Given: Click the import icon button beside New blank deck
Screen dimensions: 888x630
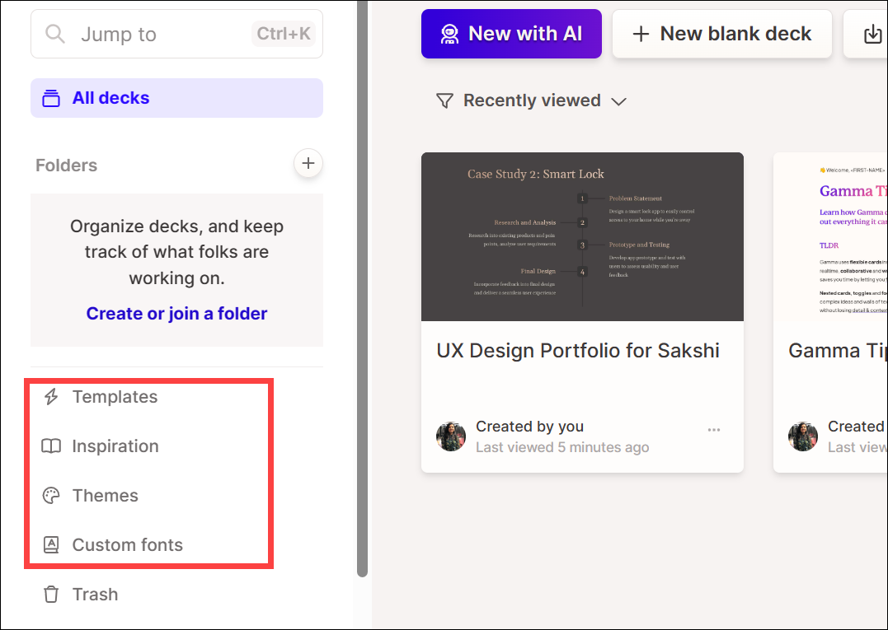Looking at the screenshot, I should point(871,35).
